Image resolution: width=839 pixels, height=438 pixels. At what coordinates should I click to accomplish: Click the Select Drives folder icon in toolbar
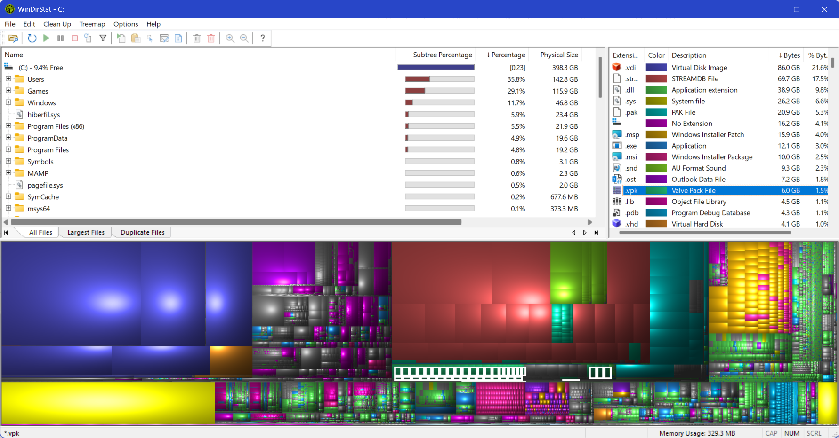click(13, 39)
